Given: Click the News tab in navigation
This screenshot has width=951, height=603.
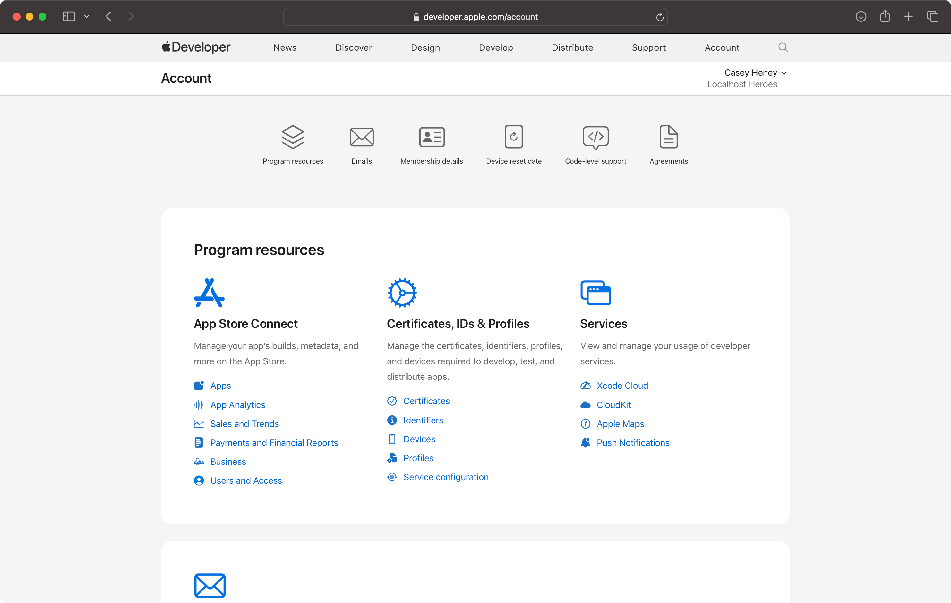Looking at the screenshot, I should click(x=285, y=47).
